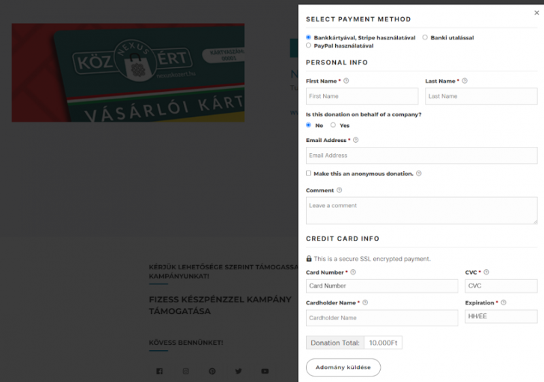Click the Fizess készpénzzel kampány támogatása heading

tap(220, 305)
